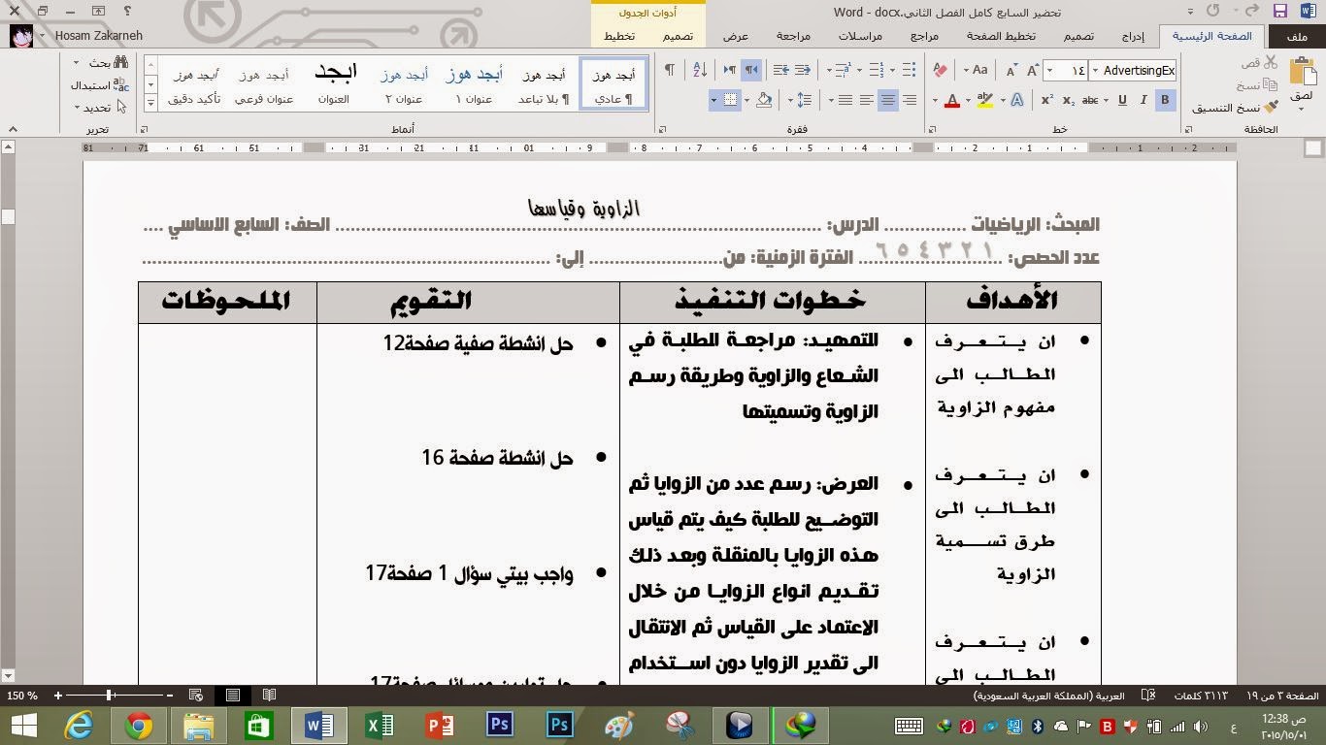Select the عنوان ١ heading style

coord(475,84)
